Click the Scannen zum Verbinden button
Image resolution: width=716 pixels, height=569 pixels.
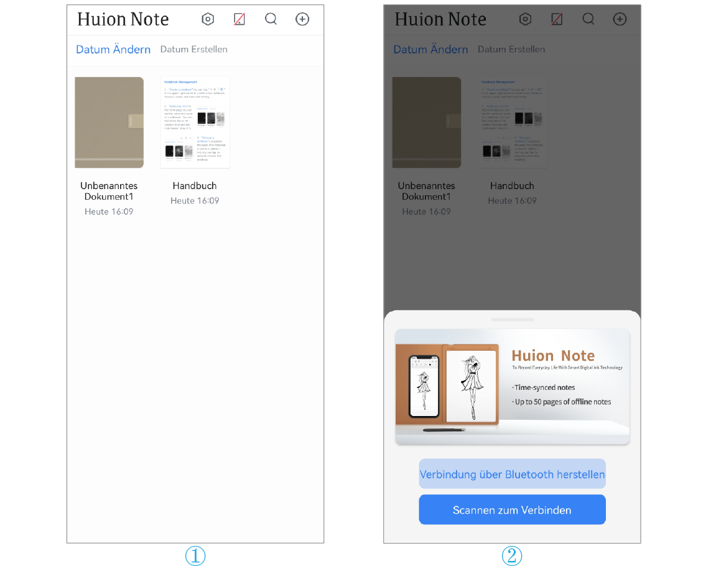[513, 510]
